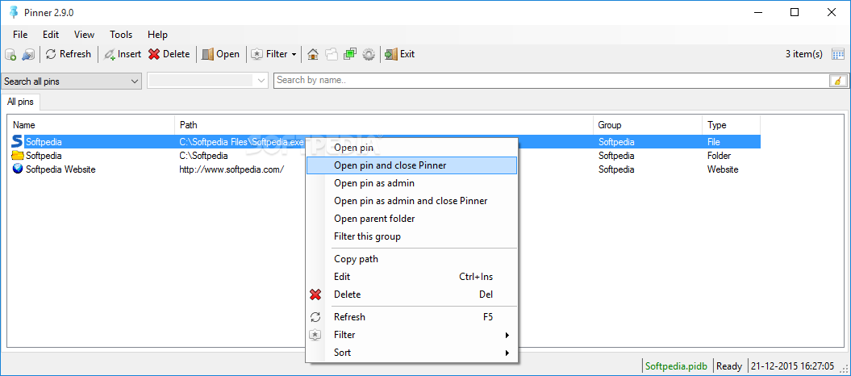Click the calendar grid icon near item count
Screen dimensions: 851x376
click(x=838, y=54)
